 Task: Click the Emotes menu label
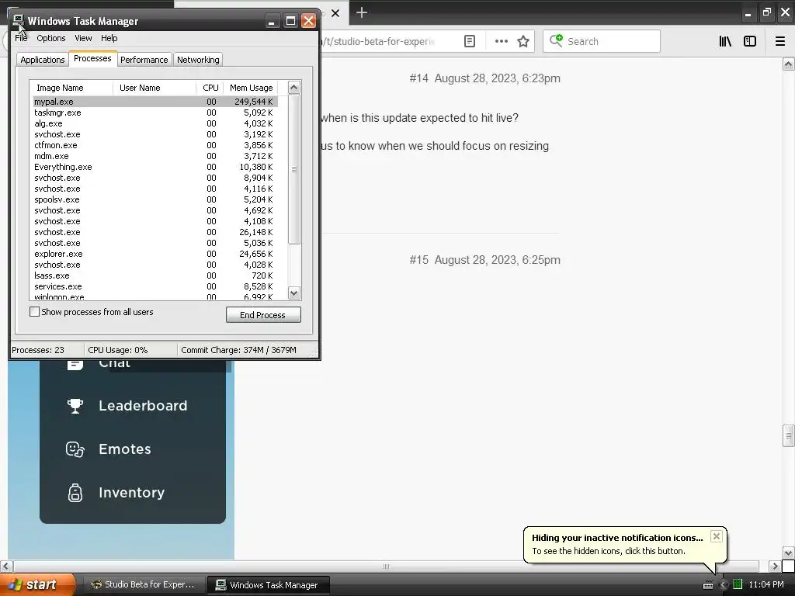coord(125,449)
